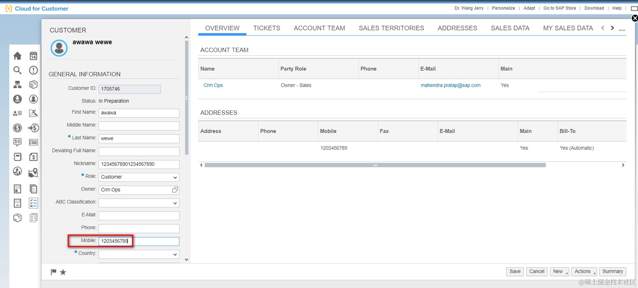The height and width of the screenshot is (288, 638).
Task: Click the customer avatar picture
Action: tap(59, 48)
